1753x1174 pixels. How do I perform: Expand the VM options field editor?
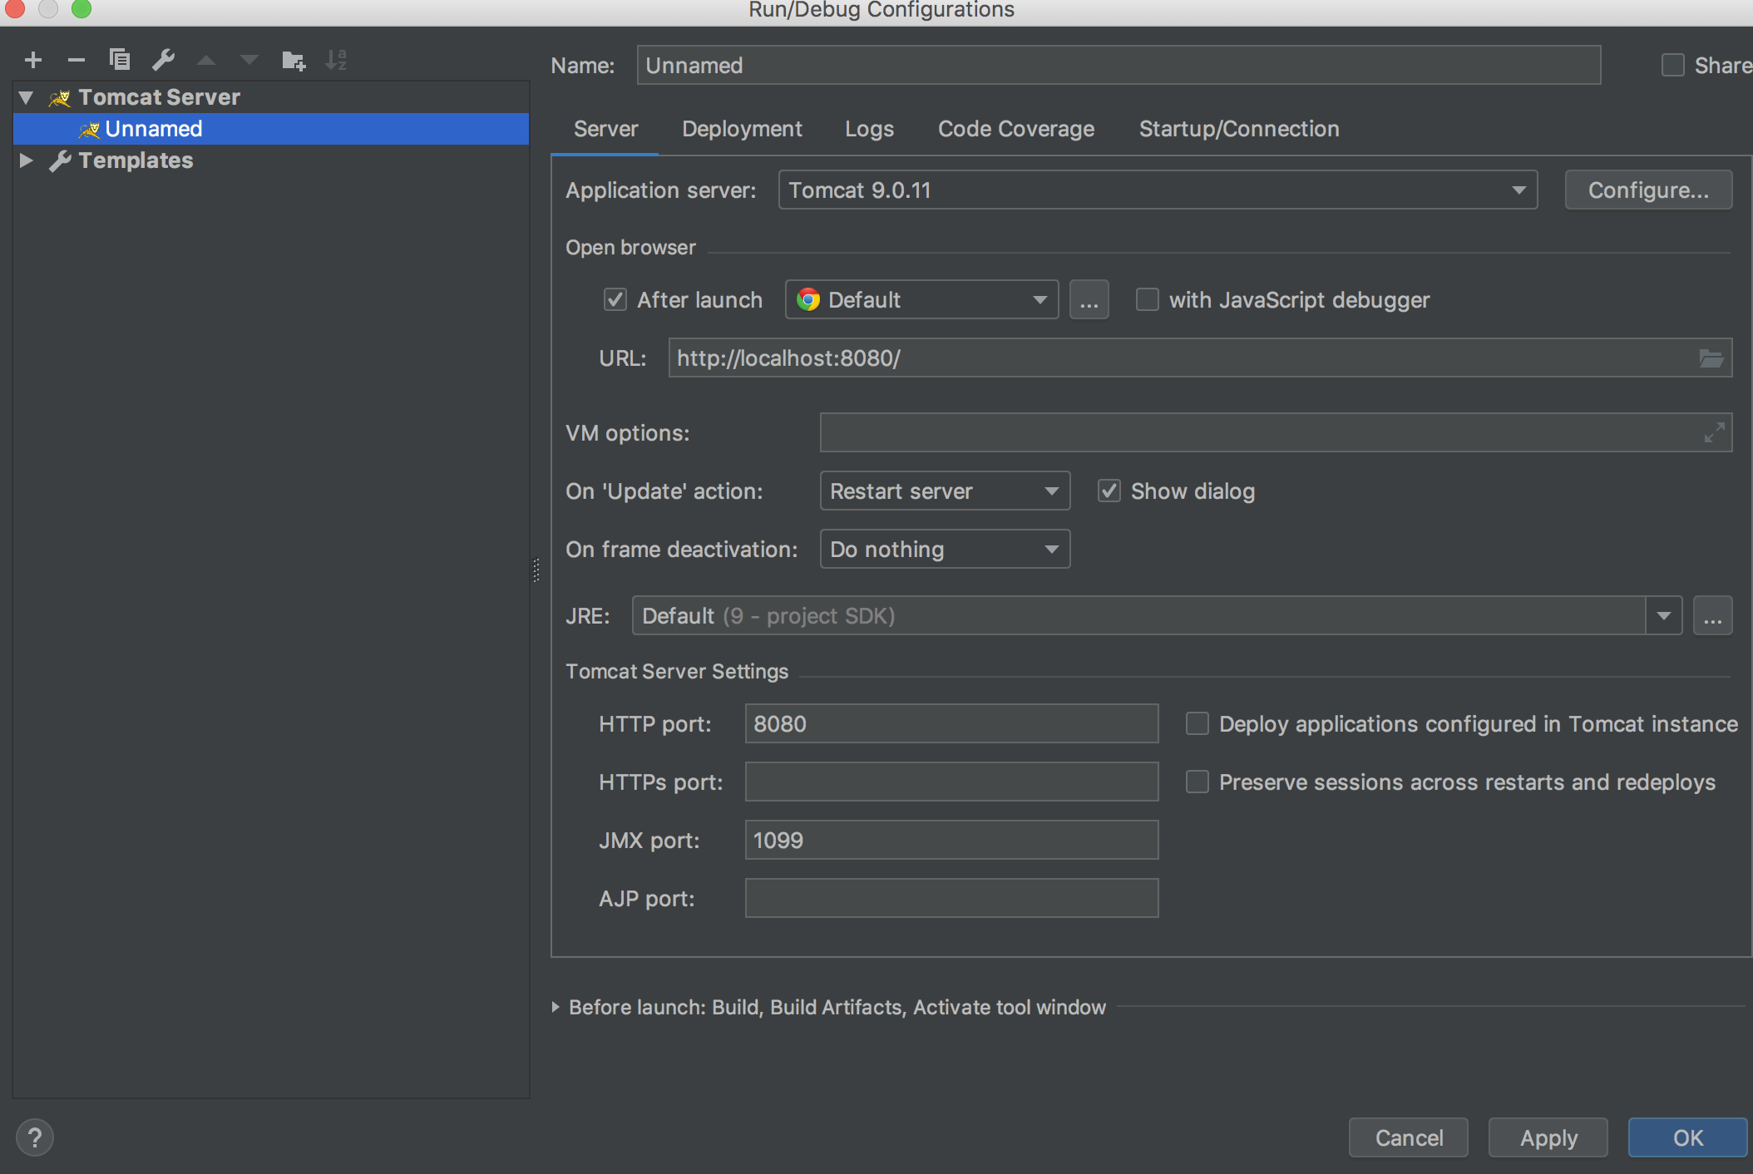(1714, 433)
